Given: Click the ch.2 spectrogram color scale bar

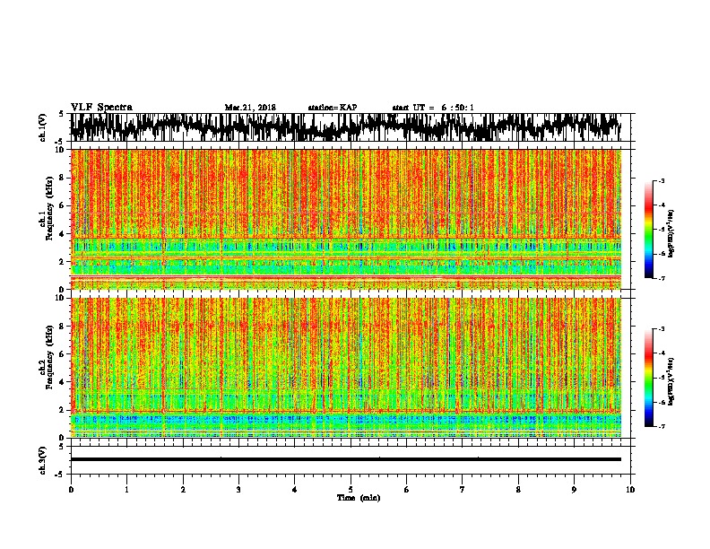Looking at the screenshot, I should 649,378.
